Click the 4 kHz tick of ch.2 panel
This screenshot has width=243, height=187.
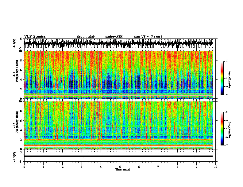21,130
